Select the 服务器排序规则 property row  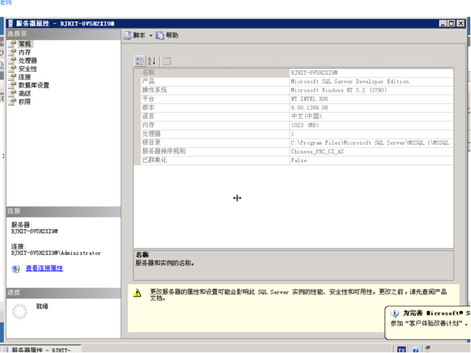click(x=293, y=151)
